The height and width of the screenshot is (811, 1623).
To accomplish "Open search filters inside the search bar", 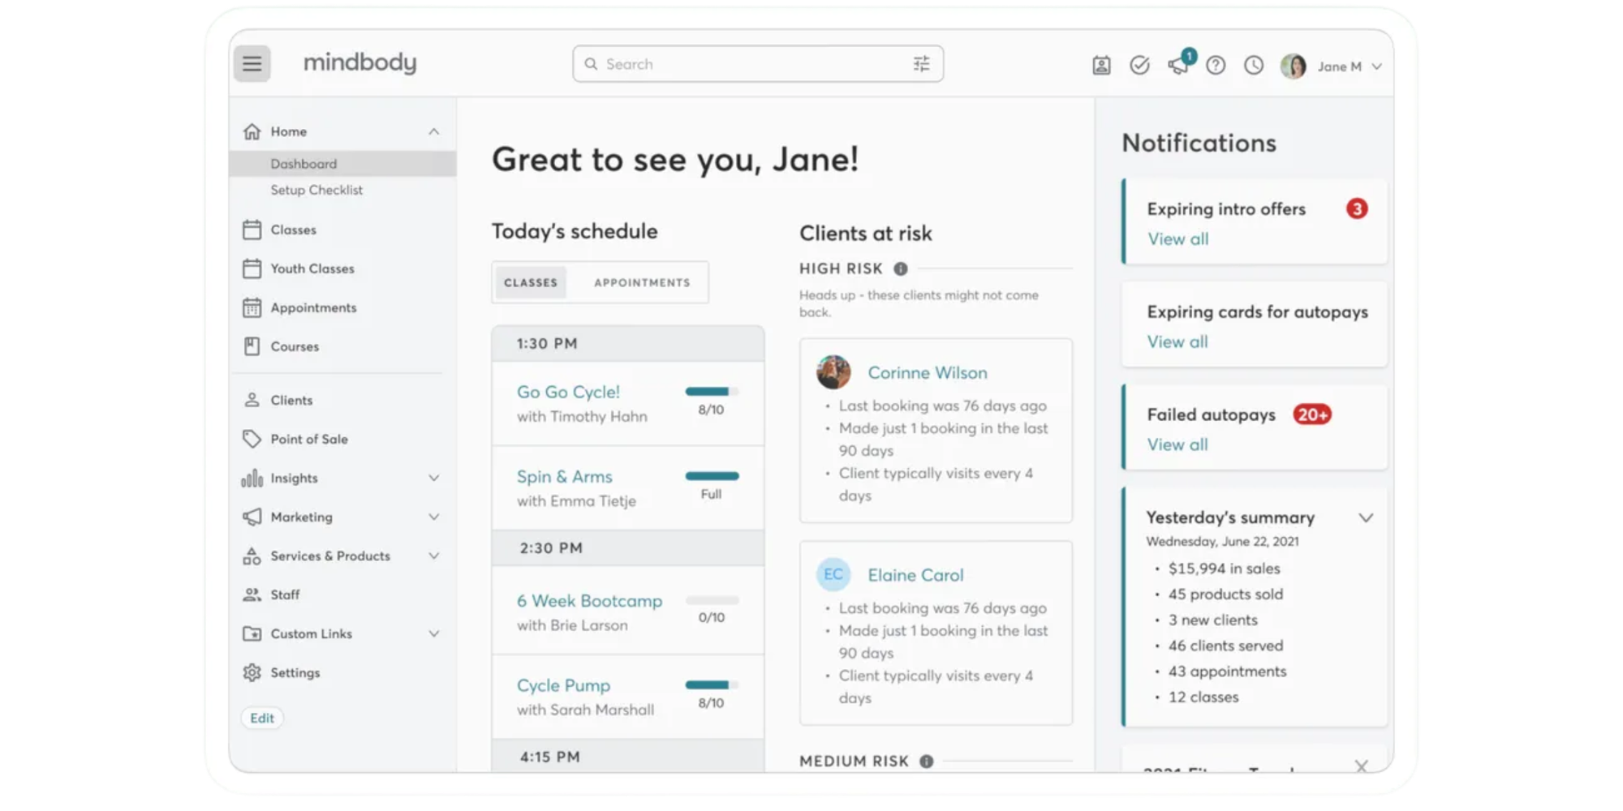I will [921, 63].
